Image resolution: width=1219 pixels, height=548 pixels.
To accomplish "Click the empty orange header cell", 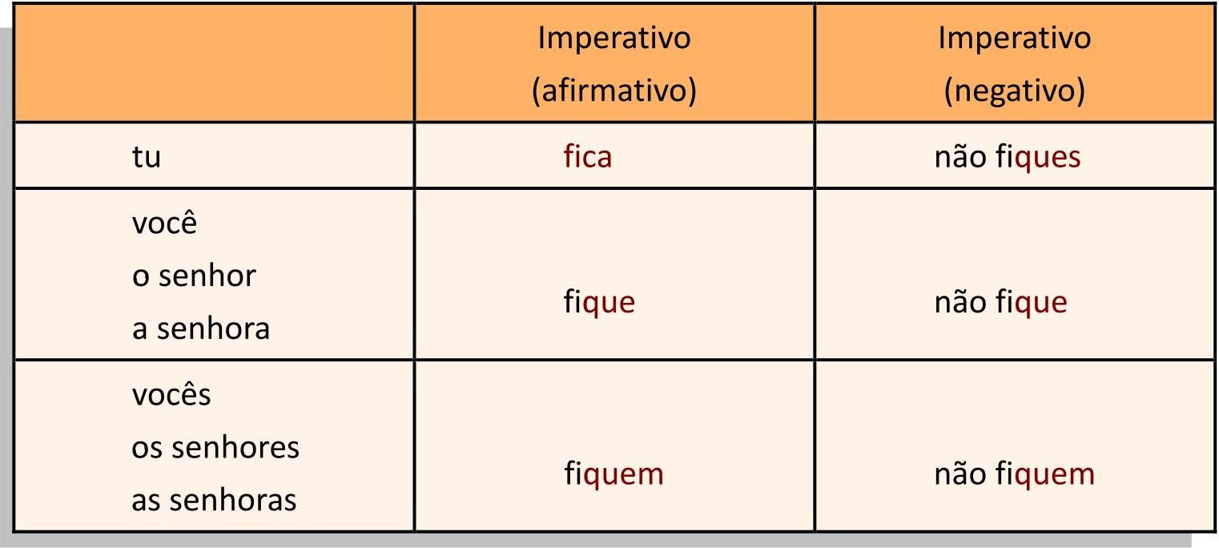I will [214, 64].
